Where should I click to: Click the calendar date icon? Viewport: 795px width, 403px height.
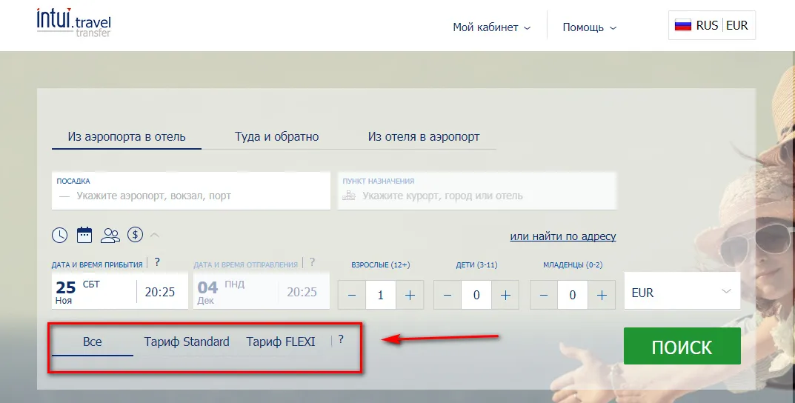(84, 235)
